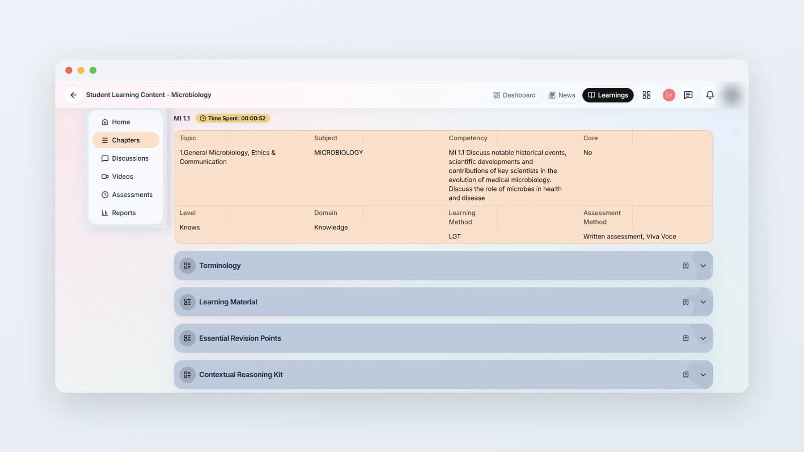Click the Essential Revision Points list icon
Screen dimensions: 804x452
tap(187, 338)
